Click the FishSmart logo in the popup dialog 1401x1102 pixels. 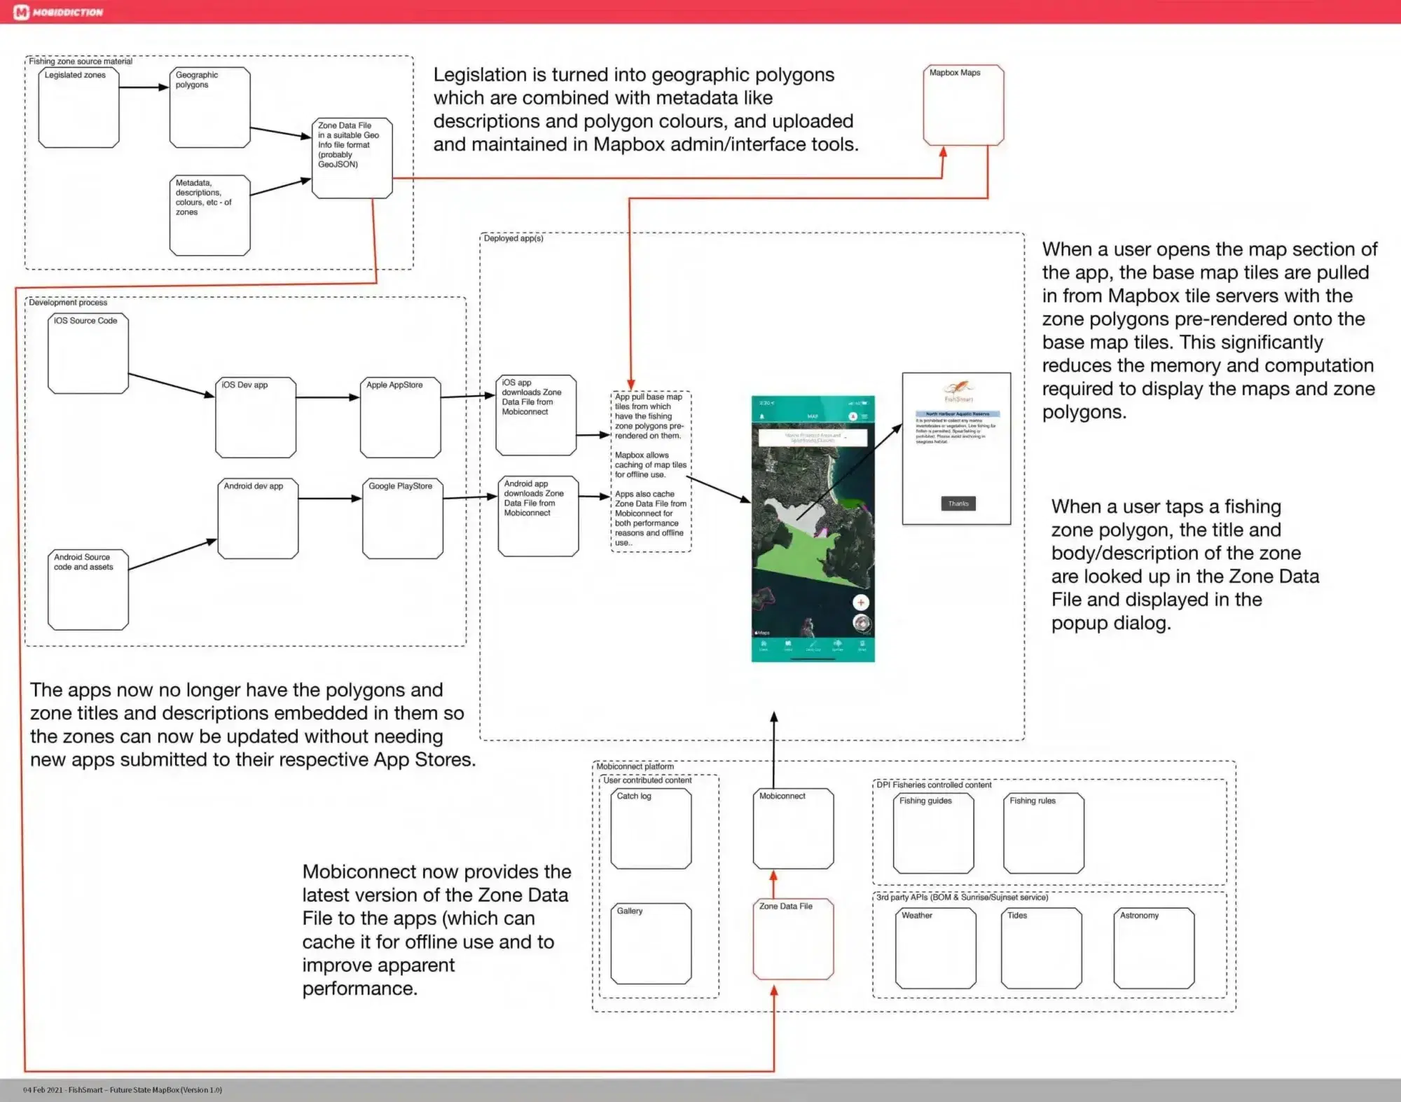958,390
